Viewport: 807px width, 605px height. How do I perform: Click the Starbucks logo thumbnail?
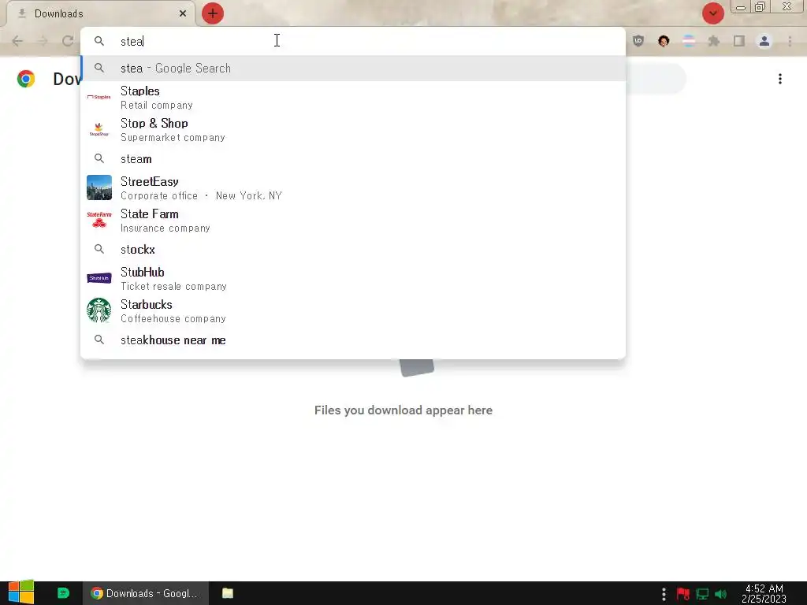point(99,310)
